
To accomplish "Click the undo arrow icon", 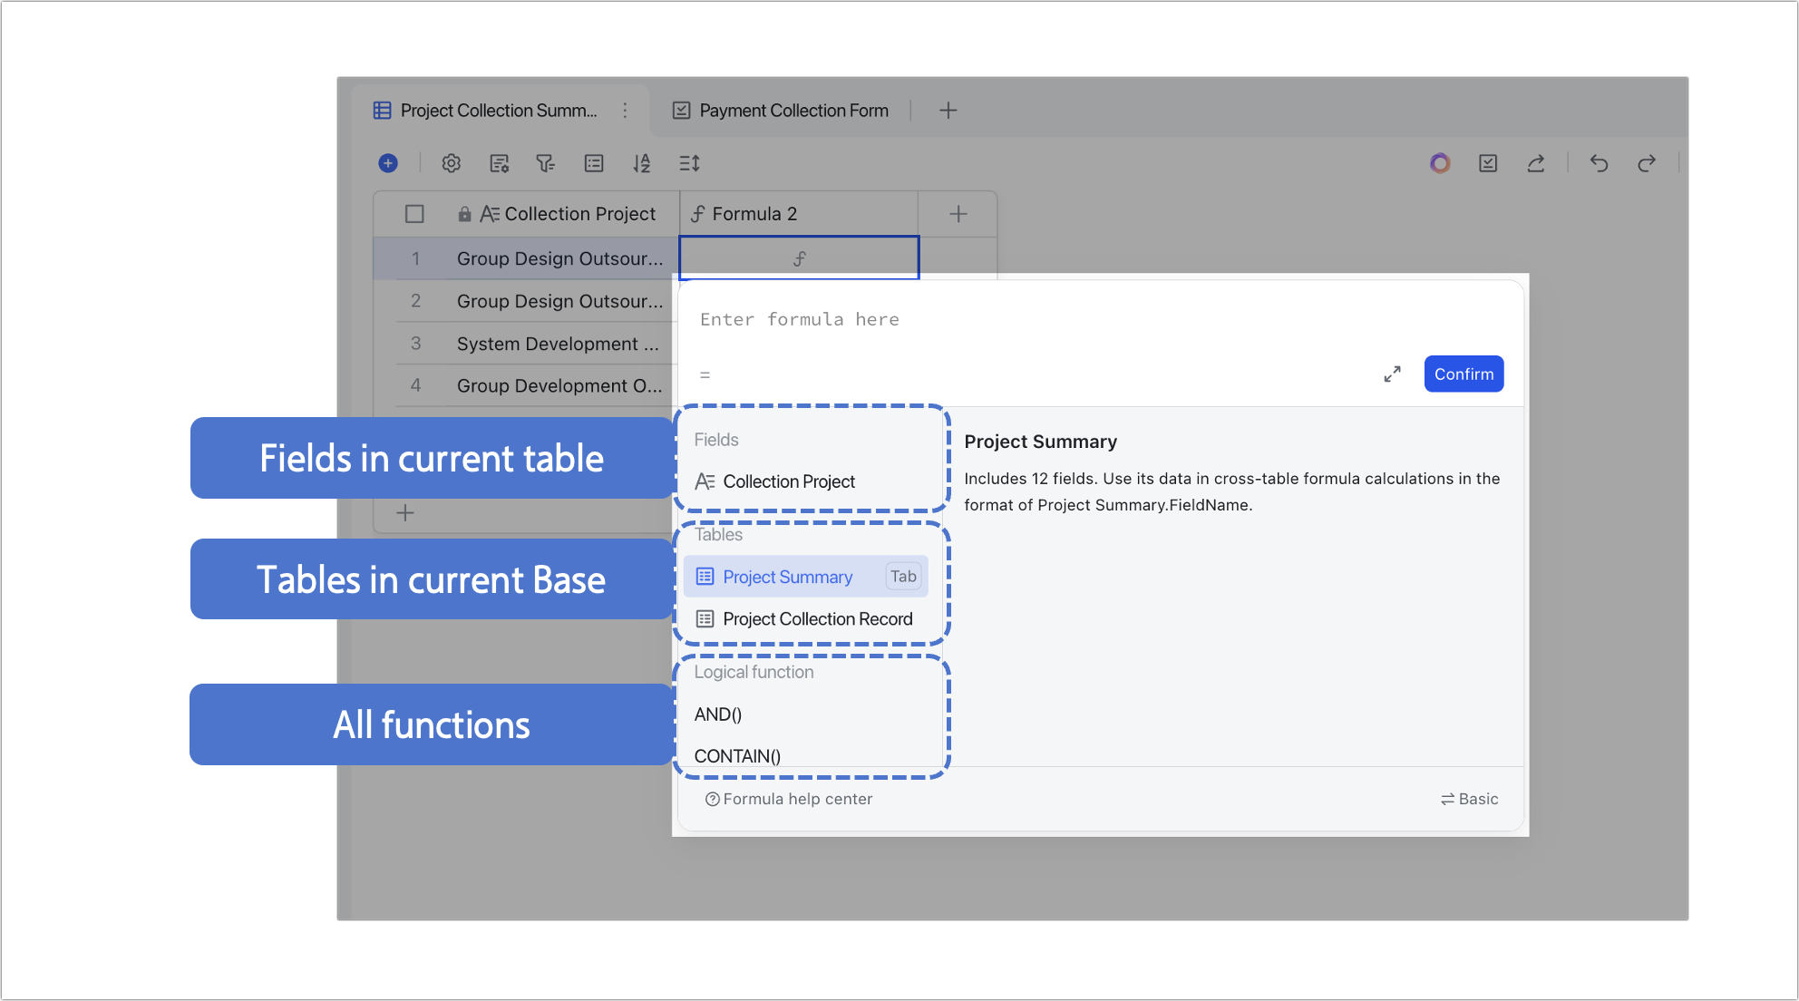I will [1599, 163].
